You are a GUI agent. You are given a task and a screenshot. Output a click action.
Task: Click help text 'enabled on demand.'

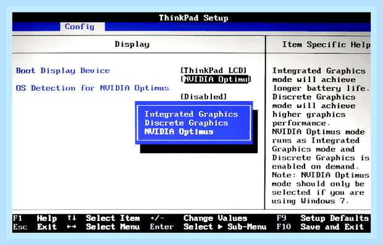[315, 167]
